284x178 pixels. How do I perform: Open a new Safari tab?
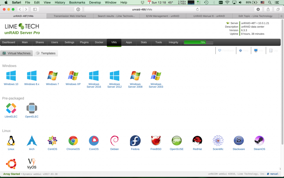tap(281, 16)
